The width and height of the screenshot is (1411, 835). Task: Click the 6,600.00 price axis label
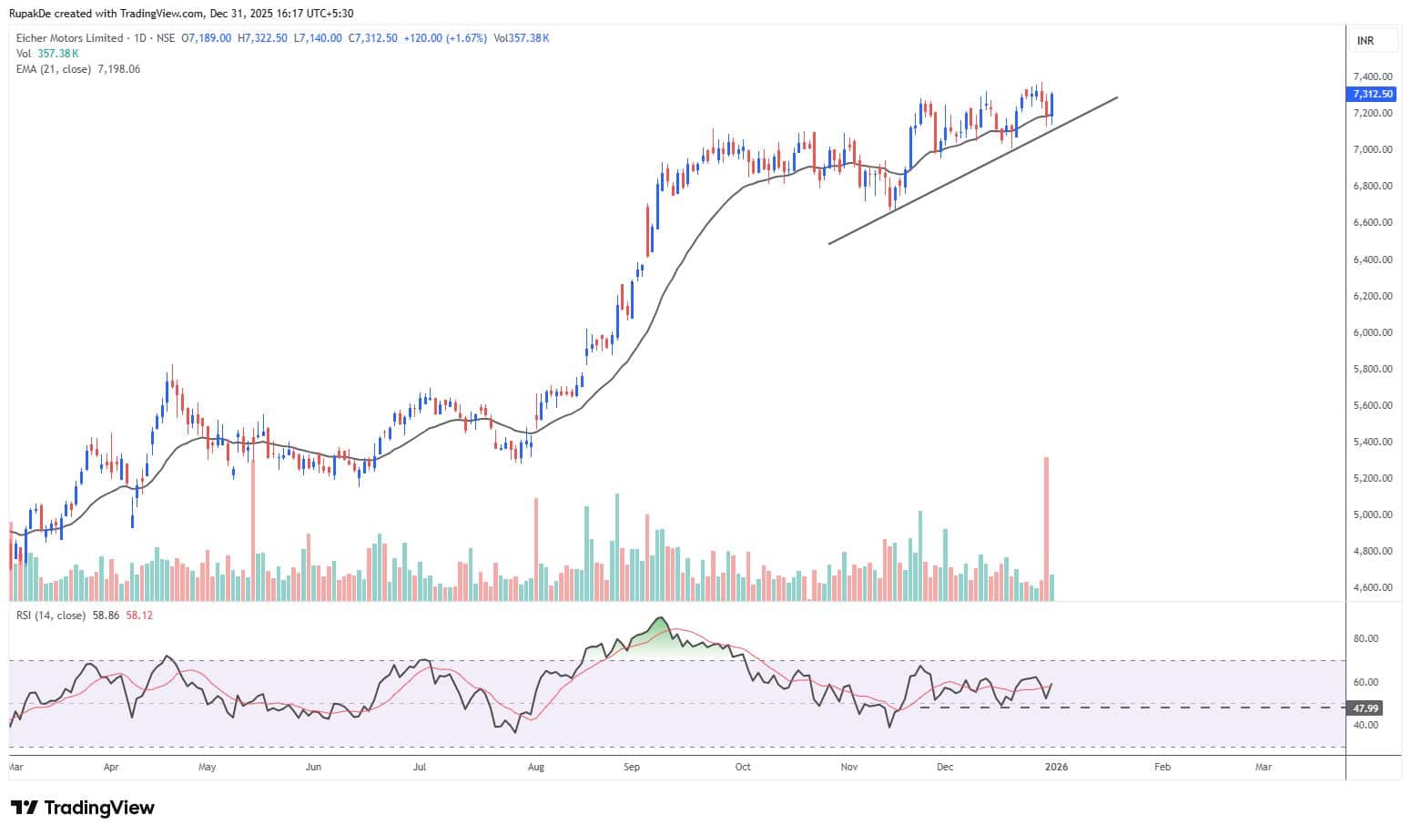[1373, 222]
